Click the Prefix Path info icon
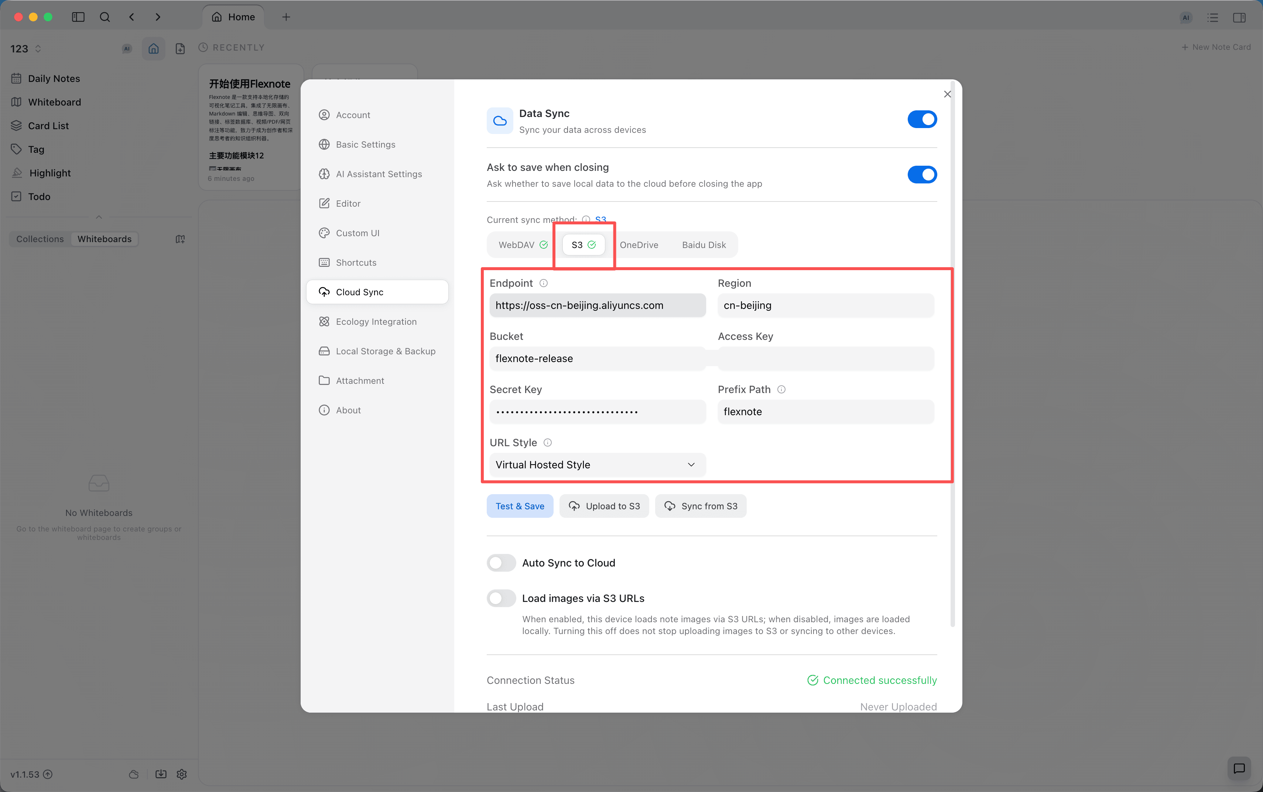Image resolution: width=1263 pixels, height=792 pixels. [x=781, y=390]
